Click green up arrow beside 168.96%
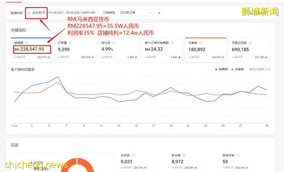Screen dimensions: 284x172 click(223, 57)
